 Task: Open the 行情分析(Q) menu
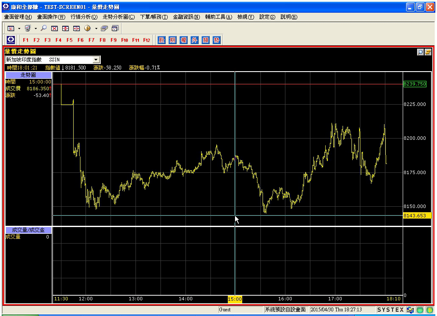[x=84, y=17]
